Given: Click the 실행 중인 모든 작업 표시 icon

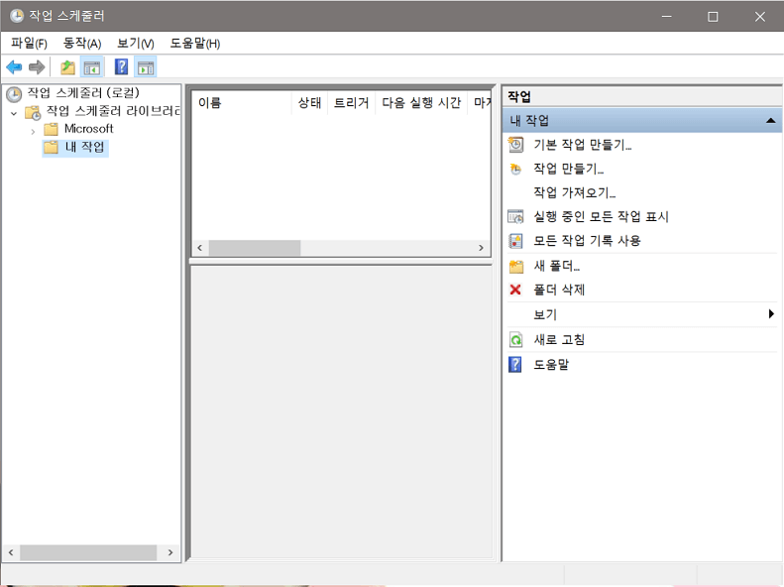Looking at the screenshot, I should coord(515,216).
